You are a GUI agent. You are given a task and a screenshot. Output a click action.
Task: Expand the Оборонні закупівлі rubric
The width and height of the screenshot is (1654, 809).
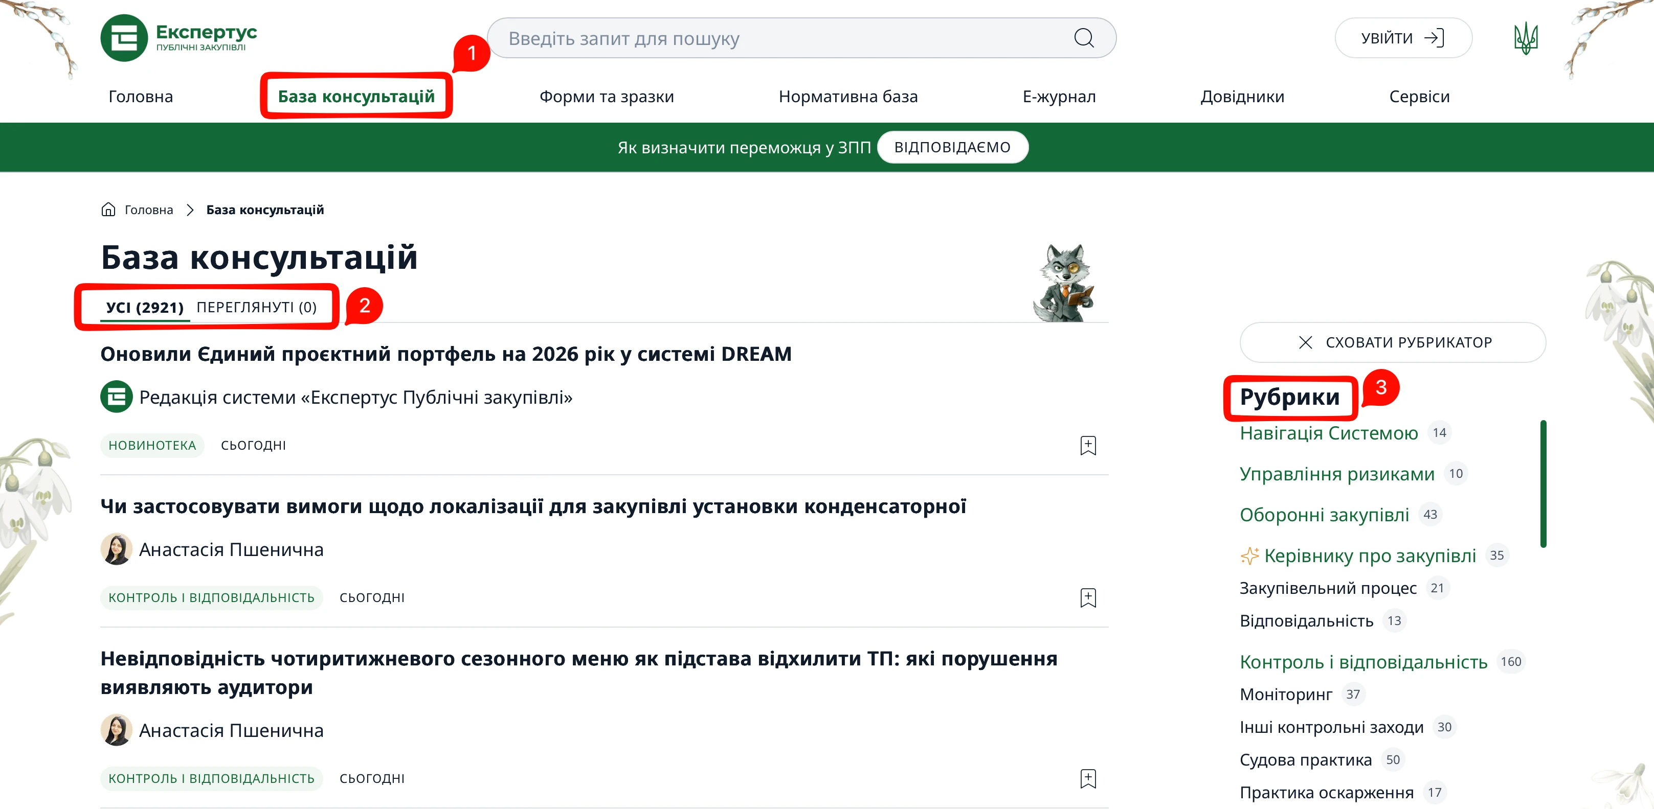[1324, 514]
